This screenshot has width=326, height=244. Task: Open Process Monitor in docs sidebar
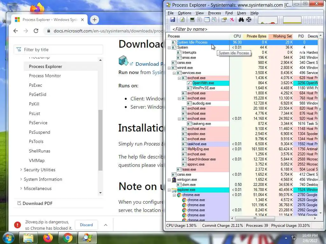coord(45,76)
